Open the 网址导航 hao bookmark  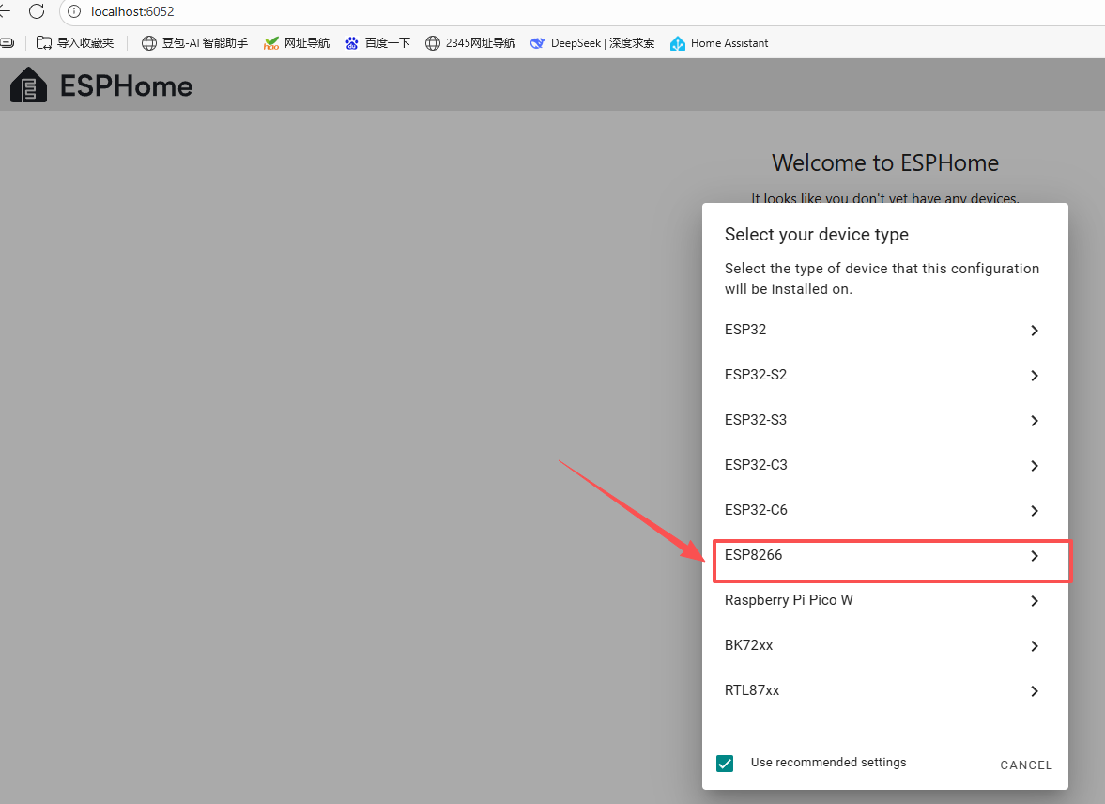click(x=297, y=43)
